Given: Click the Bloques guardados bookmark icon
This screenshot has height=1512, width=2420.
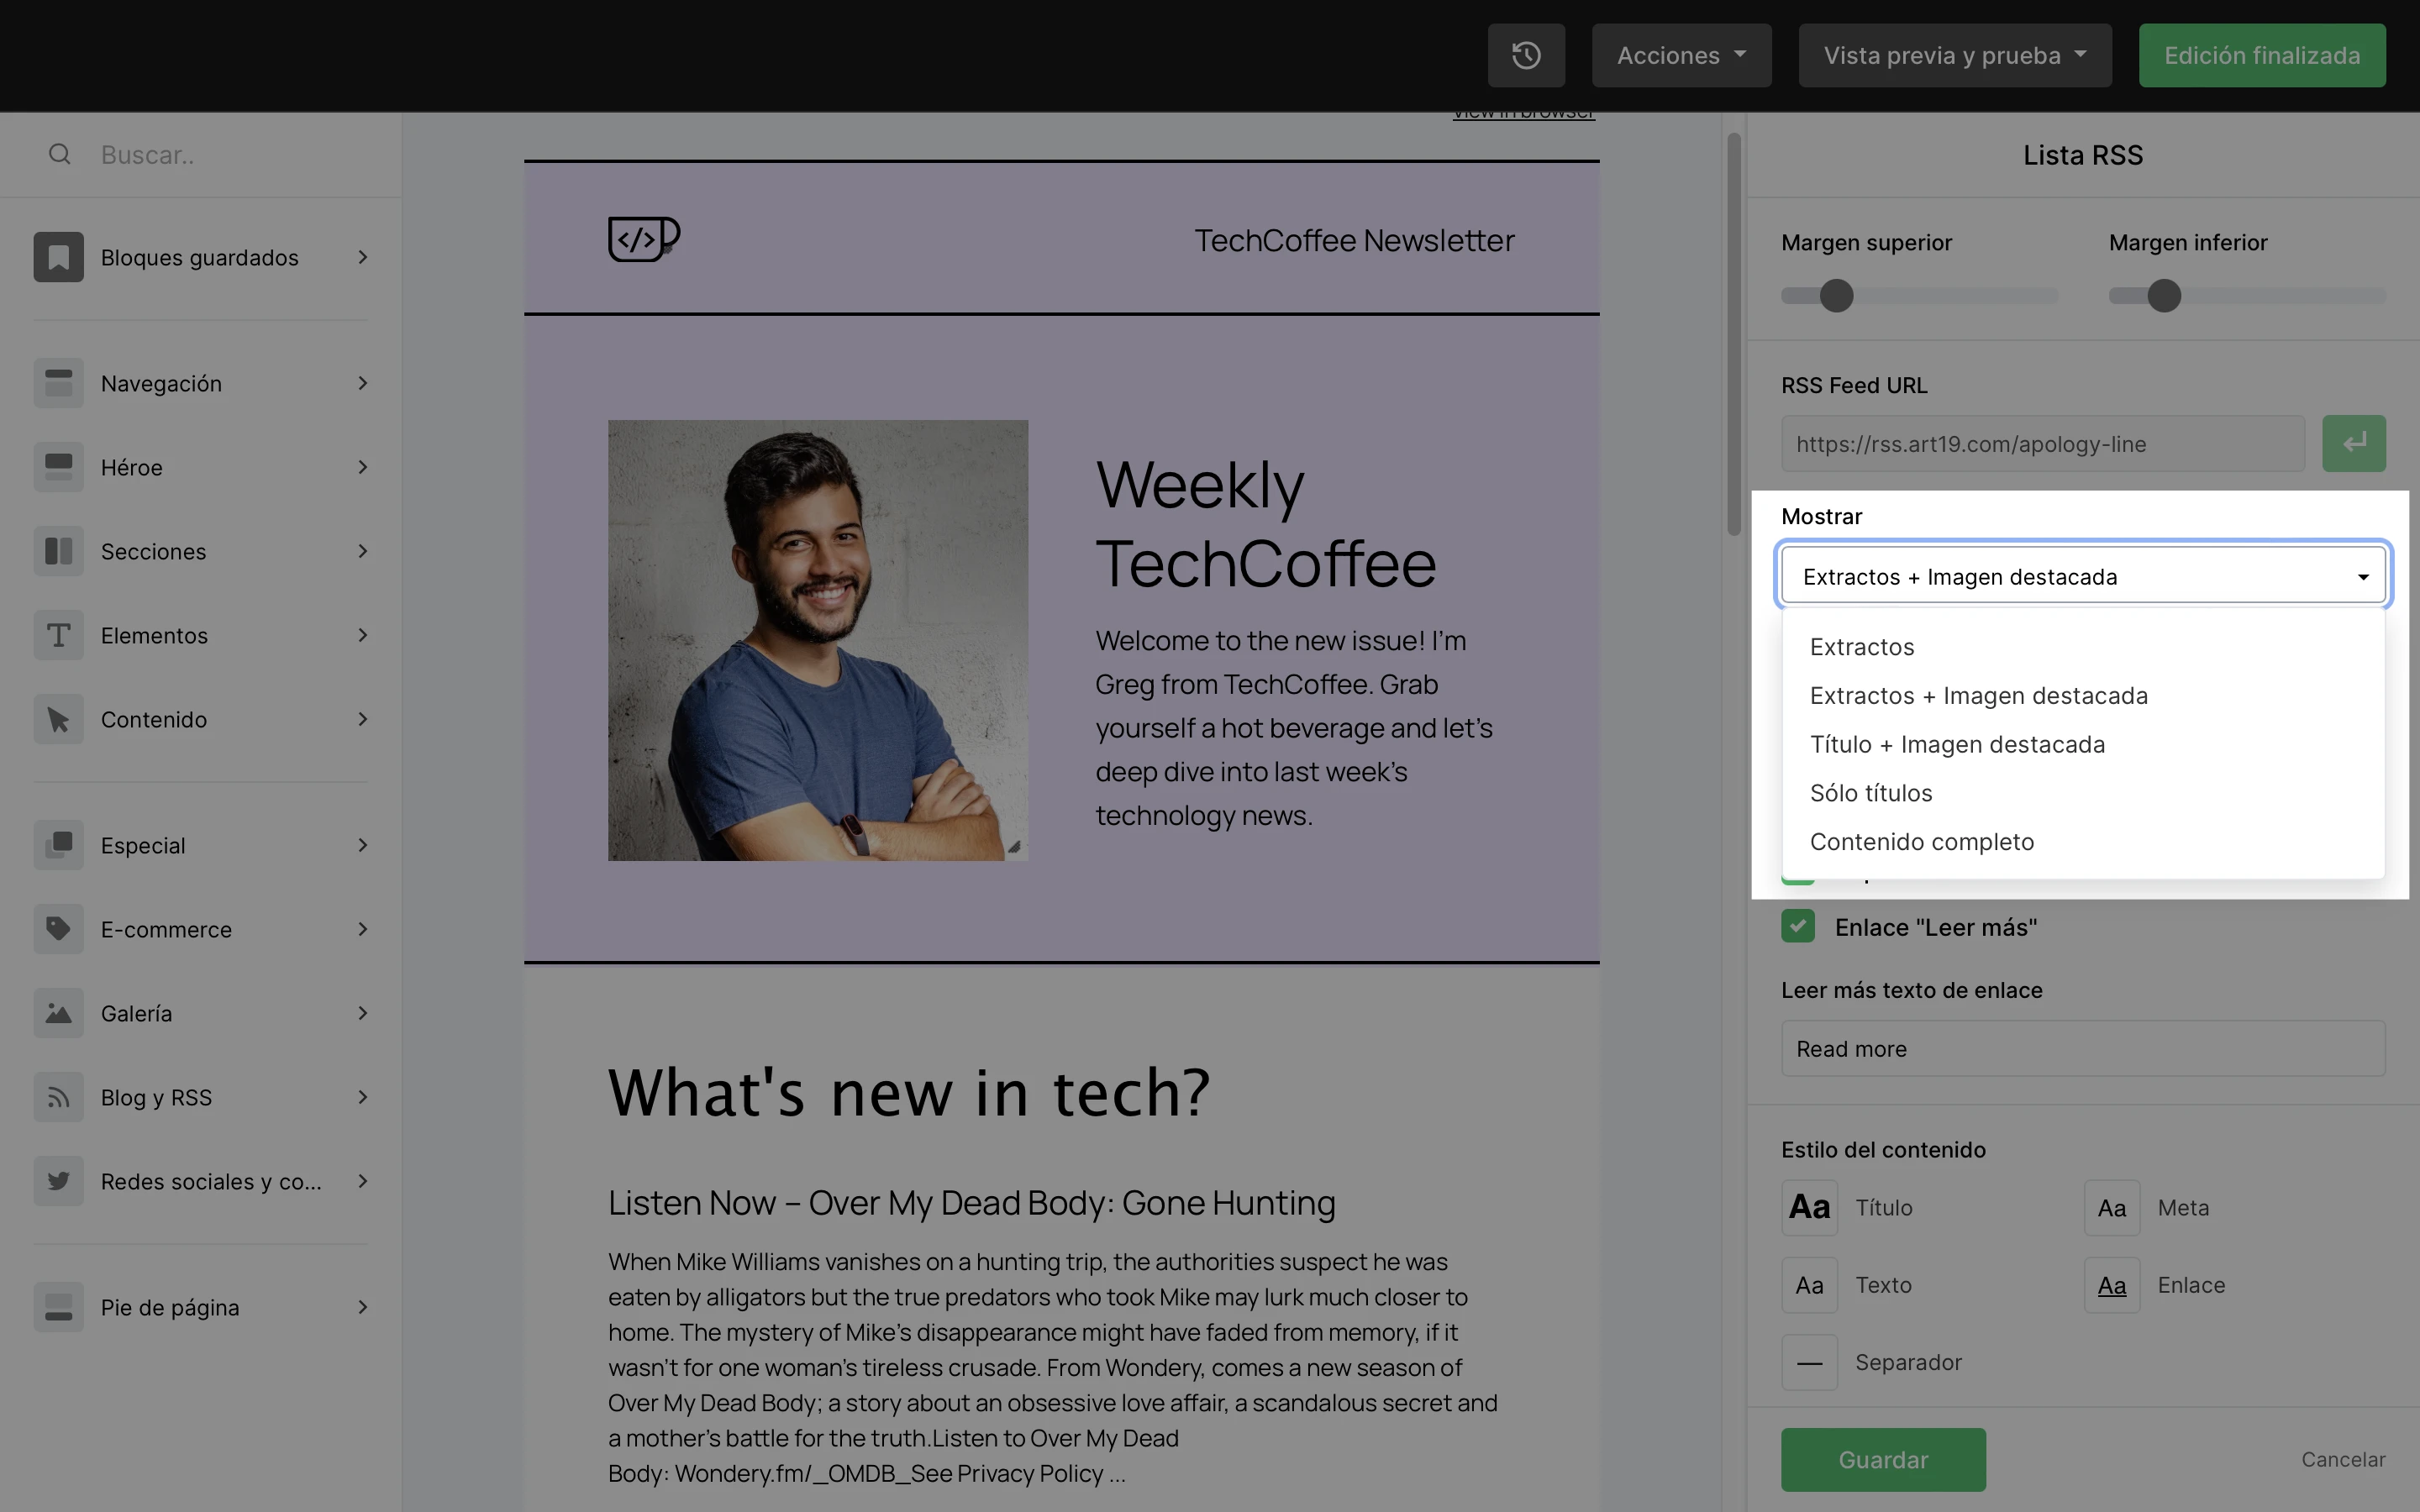Looking at the screenshot, I should coord(58,257).
